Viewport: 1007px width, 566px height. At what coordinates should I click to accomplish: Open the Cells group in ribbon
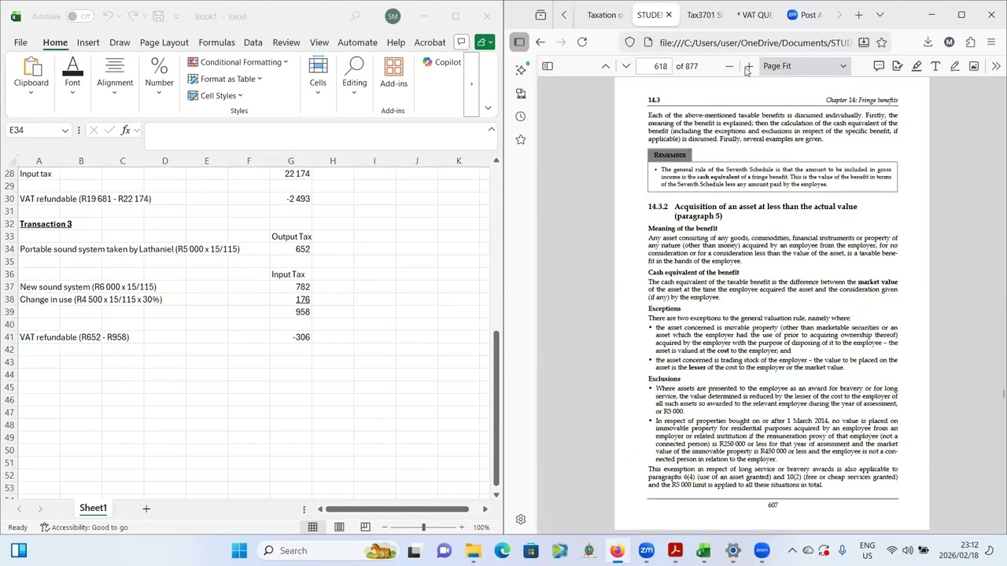pyautogui.click(x=318, y=75)
